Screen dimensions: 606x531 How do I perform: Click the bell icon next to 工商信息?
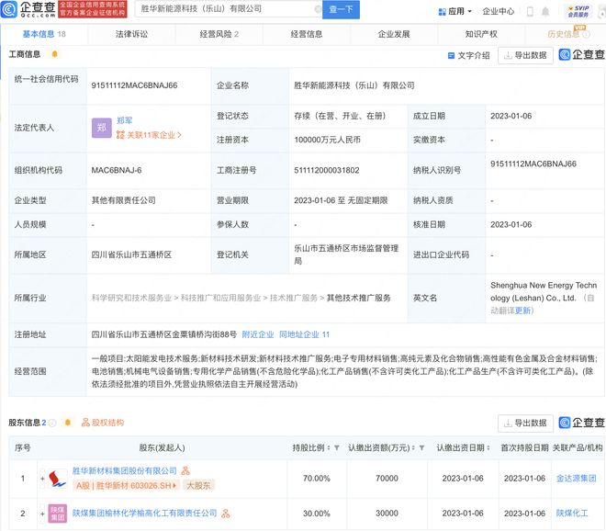54,54
